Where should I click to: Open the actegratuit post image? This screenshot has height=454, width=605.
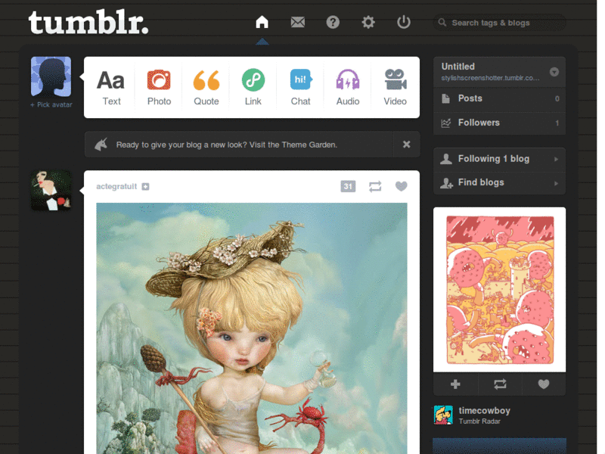(252, 328)
